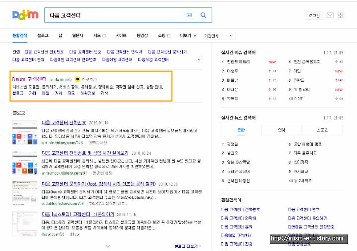Expand the related search terms chevron
The width and height of the screenshot is (357, 251).
click(199, 60)
